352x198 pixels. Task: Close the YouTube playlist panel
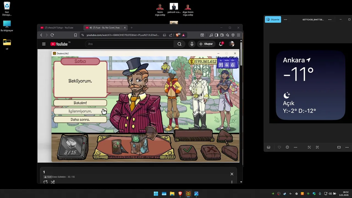point(232,174)
